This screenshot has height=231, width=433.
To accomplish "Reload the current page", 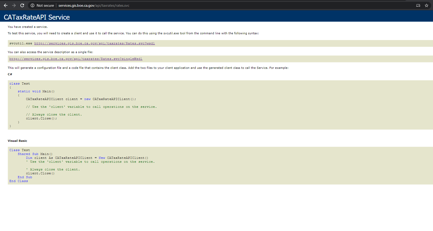I will (x=22, y=5).
